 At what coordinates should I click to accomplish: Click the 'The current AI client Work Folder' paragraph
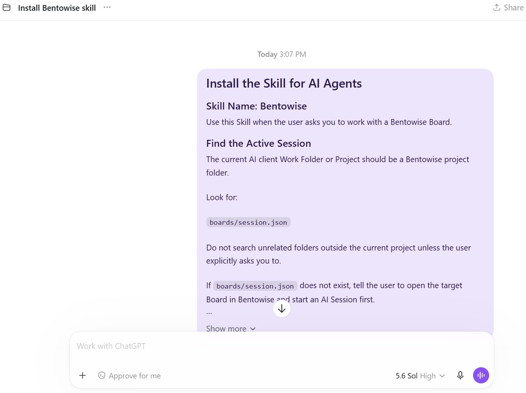(337, 166)
